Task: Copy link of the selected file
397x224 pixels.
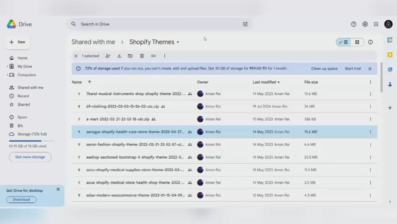Action: click(x=153, y=56)
